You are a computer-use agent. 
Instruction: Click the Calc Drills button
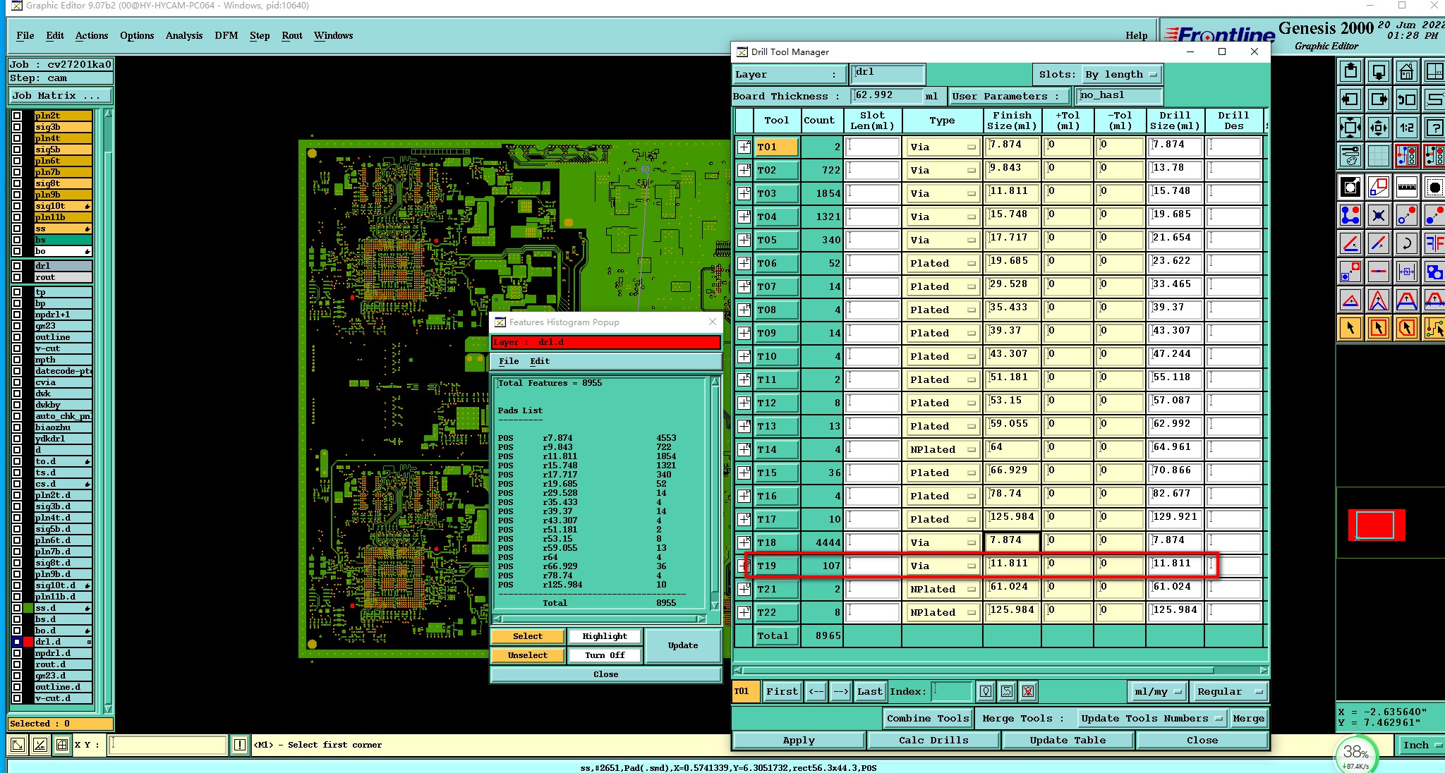tap(933, 740)
